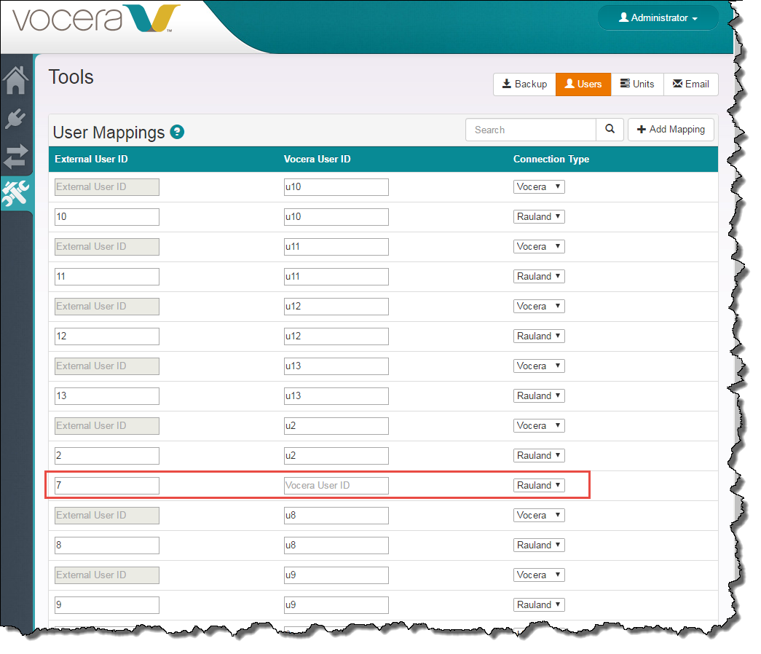Click External User ID field containing 7
761x654 pixels.
[x=107, y=486]
